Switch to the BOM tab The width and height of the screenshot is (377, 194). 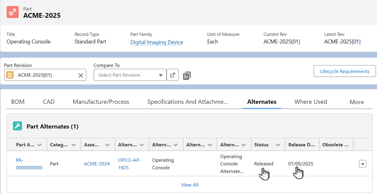(18, 102)
